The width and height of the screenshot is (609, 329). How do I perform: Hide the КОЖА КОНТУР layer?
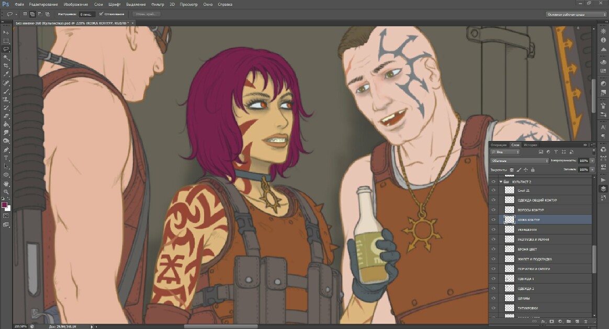[x=493, y=220]
